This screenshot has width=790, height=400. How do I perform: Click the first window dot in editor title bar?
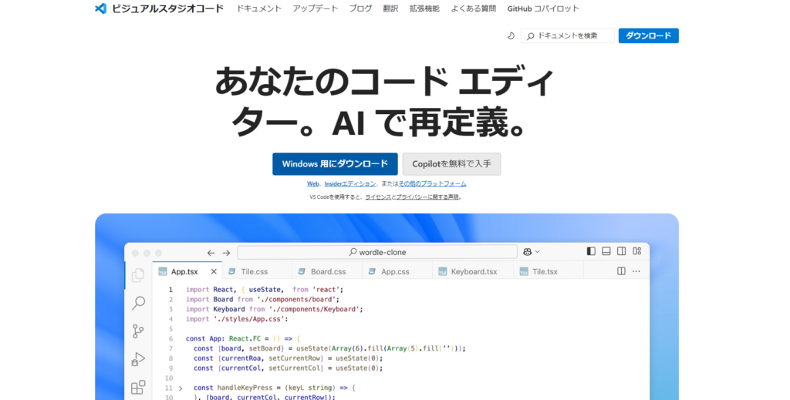(x=135, y=253)
